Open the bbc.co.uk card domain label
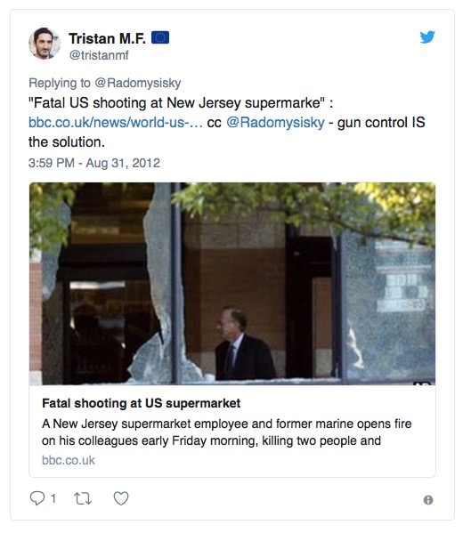463x533 pixels. click(x=69, y=460)
